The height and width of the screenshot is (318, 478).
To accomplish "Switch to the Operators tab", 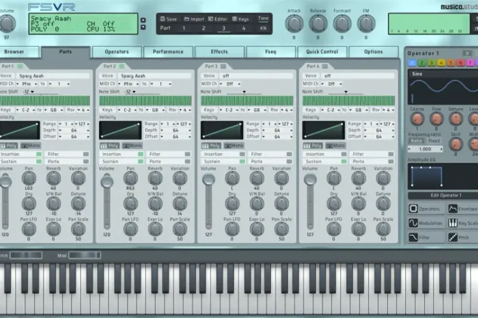I will [x=117, y=51].
